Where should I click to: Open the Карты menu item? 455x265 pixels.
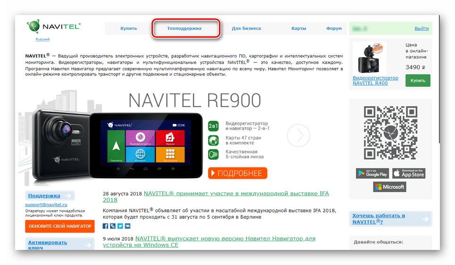point(299,28)
